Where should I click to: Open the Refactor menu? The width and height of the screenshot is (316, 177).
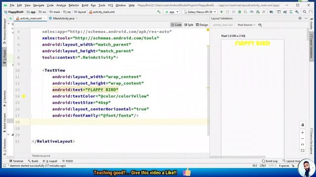click(x=74, y=5)
